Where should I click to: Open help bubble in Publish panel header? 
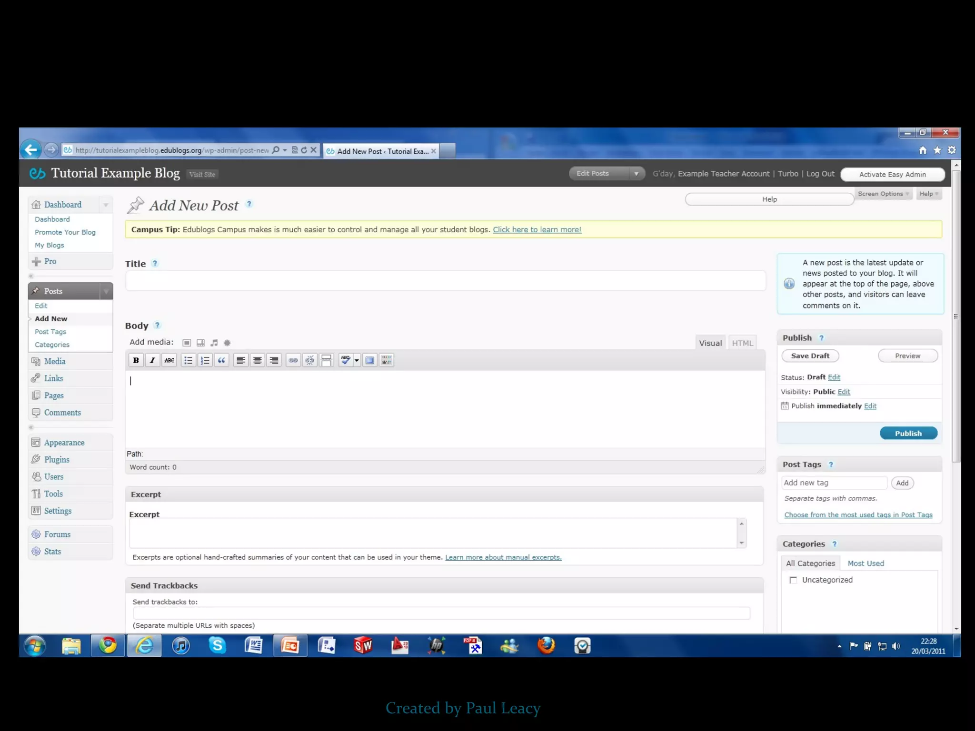point(821,338)
